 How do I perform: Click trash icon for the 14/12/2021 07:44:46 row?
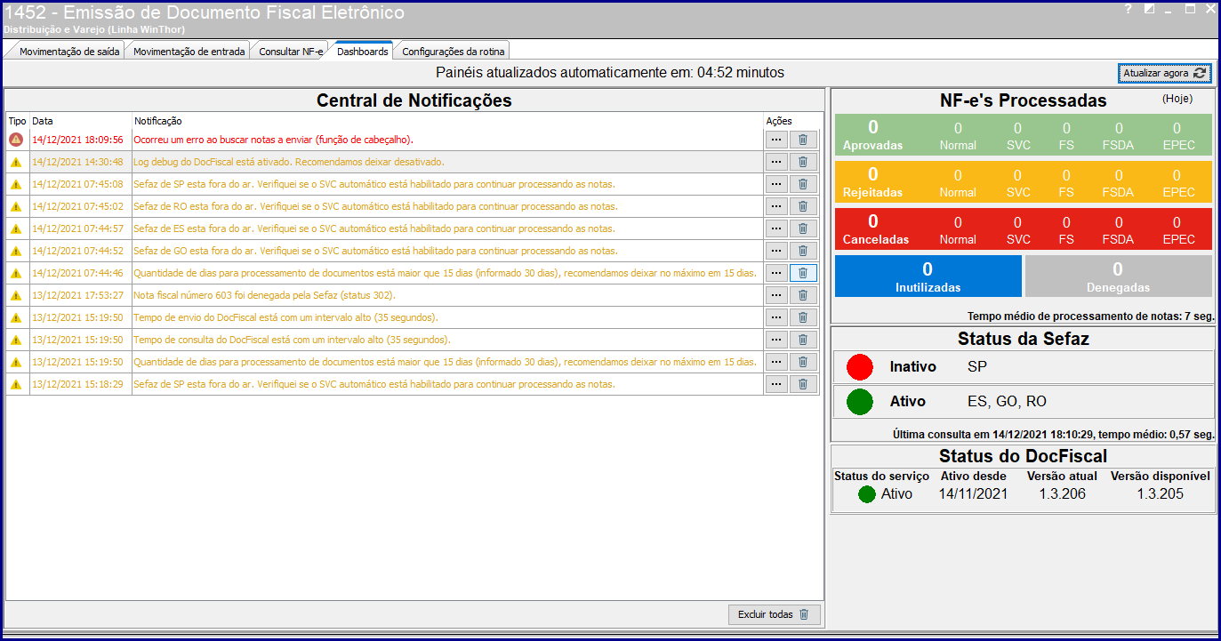coord(803,273)
